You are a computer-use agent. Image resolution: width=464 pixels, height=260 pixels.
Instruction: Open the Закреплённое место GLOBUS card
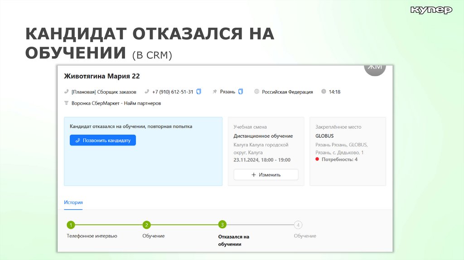click(348, 151)
